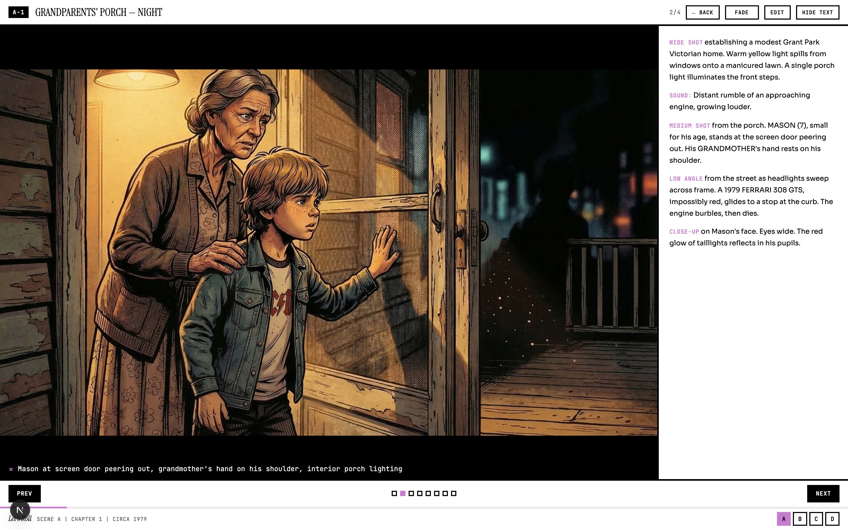The image size is (848, 530).
Task: Return to previous frame with PREV
Action: (25, 493)
